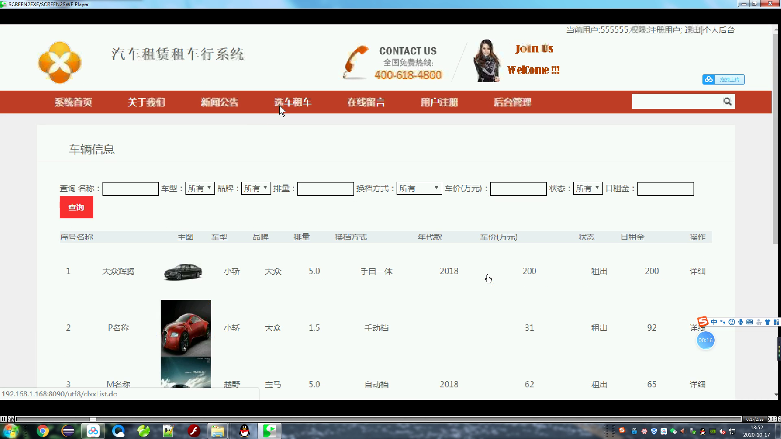Open Baidu Netdisk from the taskbar
Image resolution: width=781 pixels, height=439 pixels.
point(93,431)
